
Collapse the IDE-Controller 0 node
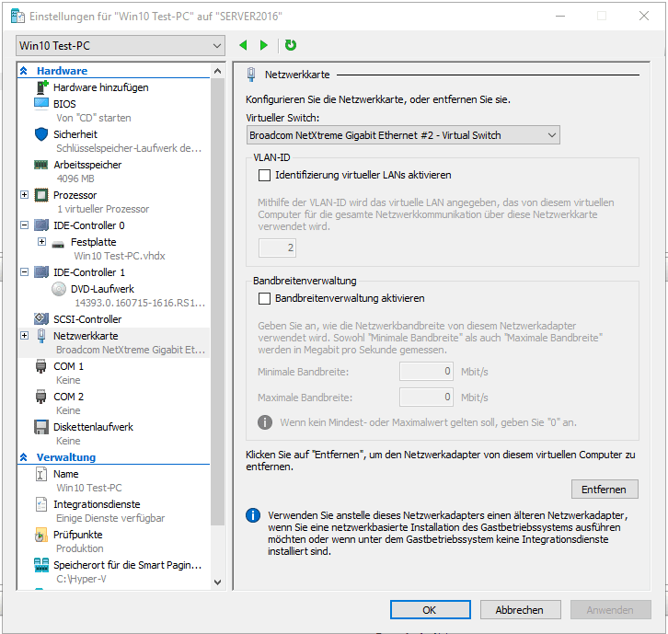(x=25, y=225)
